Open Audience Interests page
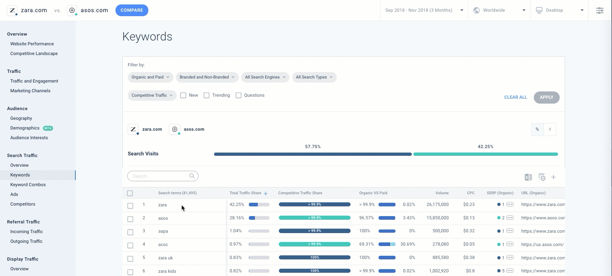The image size is (612, 276). 29,138
